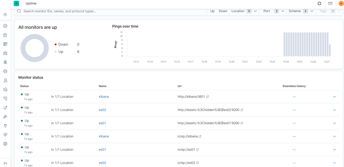Open kibana monitor link for icmp://kibana

click(x=104, y=137)
